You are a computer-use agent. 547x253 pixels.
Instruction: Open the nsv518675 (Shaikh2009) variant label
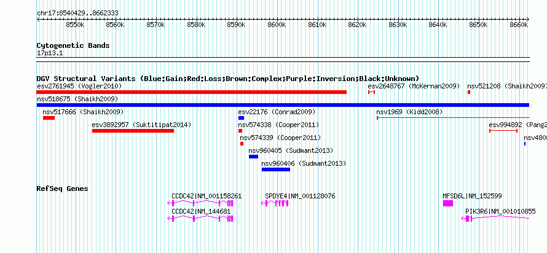(77, 99)
